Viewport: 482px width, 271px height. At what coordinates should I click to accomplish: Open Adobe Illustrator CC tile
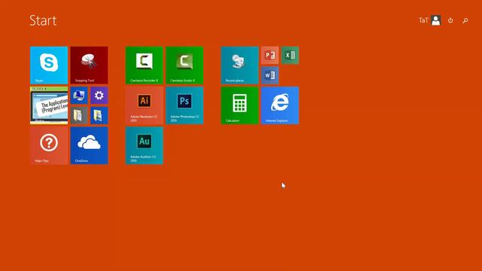(x=144, y=105)
